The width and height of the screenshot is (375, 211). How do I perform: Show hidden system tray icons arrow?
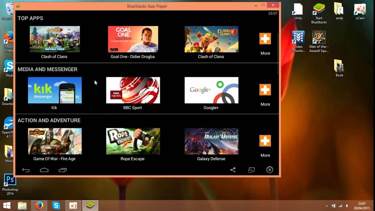327,206
